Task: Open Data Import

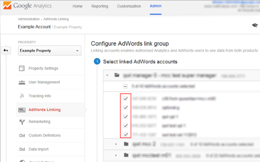Action: tap(38, 149)
